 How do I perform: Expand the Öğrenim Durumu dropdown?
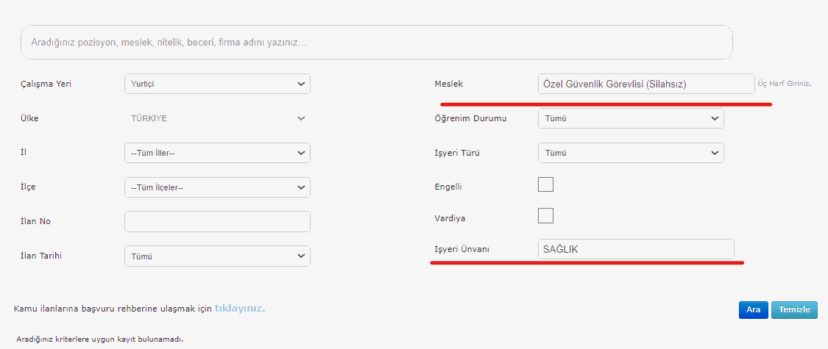pos(631,118)
